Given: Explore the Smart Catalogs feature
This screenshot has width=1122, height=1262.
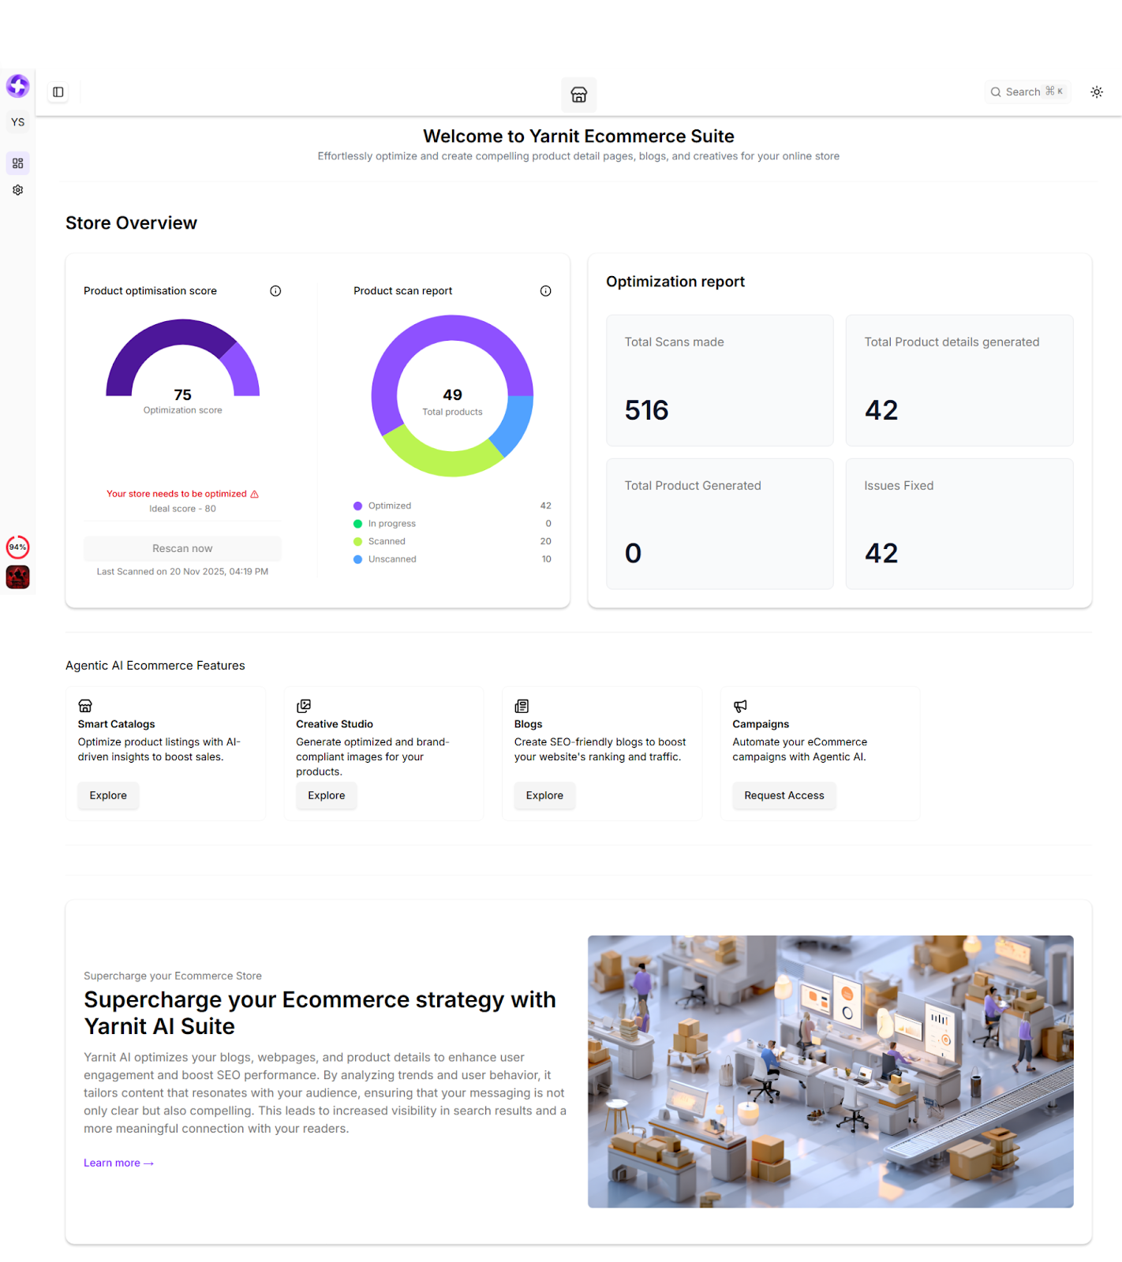Looking at the screenshot, I should [x=108, y=795].
